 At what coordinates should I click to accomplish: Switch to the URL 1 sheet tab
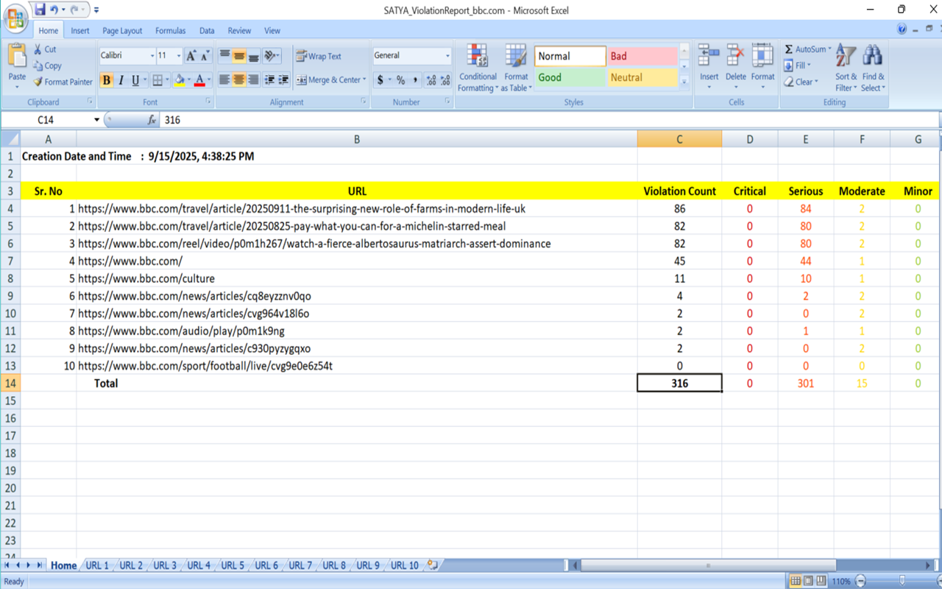pyautogui.click(x=97, y=565)
